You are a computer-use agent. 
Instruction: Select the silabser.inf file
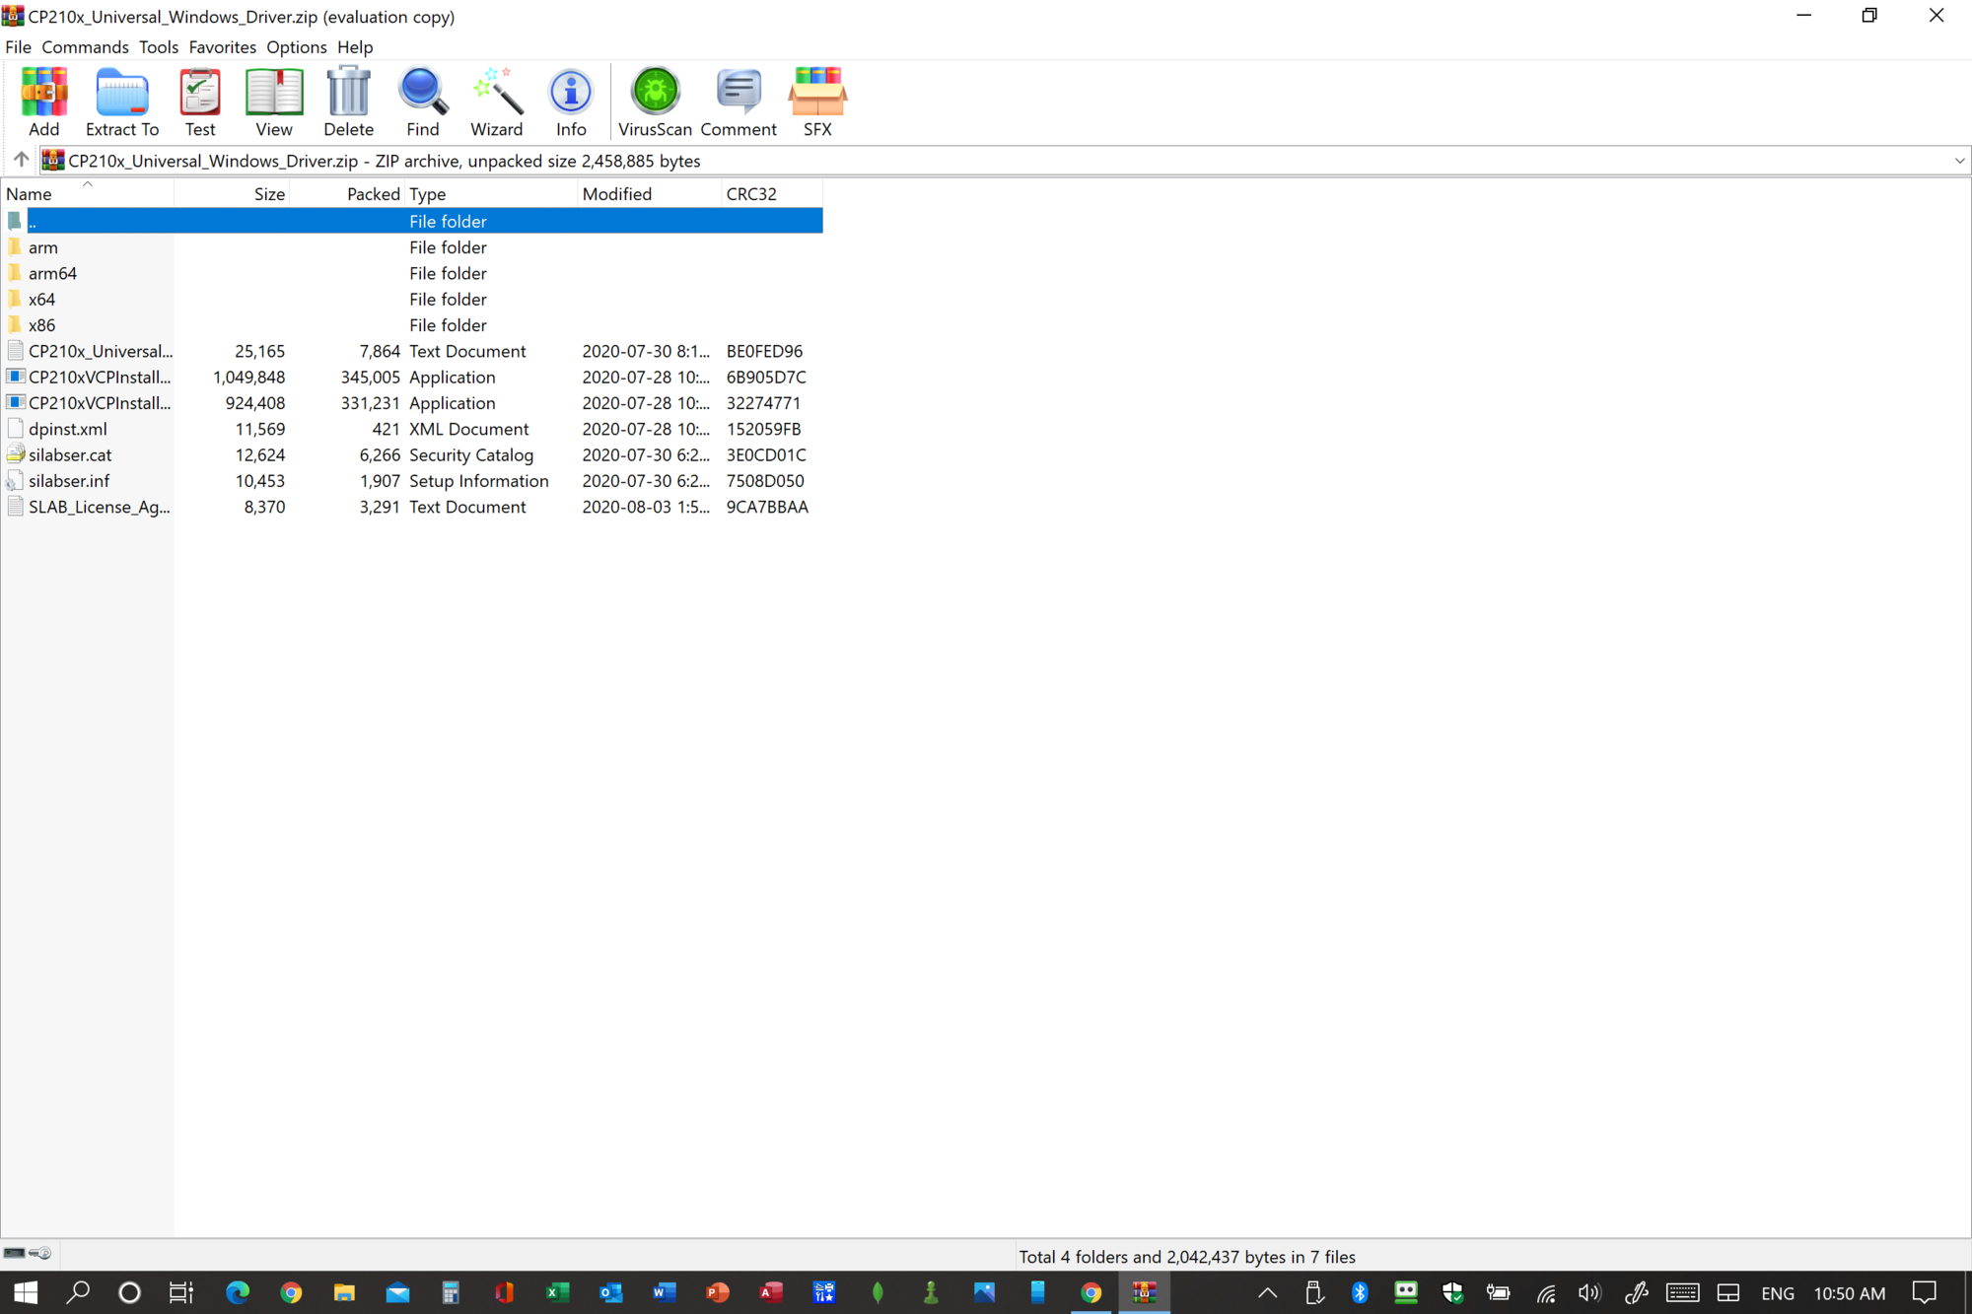[69, 481]
